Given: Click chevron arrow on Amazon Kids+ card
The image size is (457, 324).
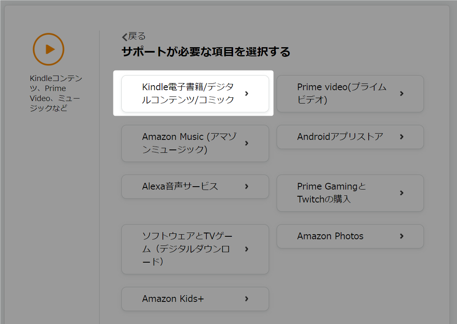Looking at the screenshot, I should coord(246,299).
